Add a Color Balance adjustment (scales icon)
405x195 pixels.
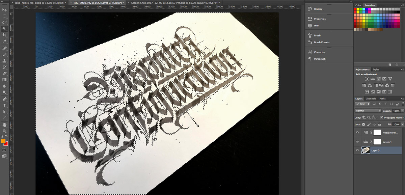click(x=370, y=85)
